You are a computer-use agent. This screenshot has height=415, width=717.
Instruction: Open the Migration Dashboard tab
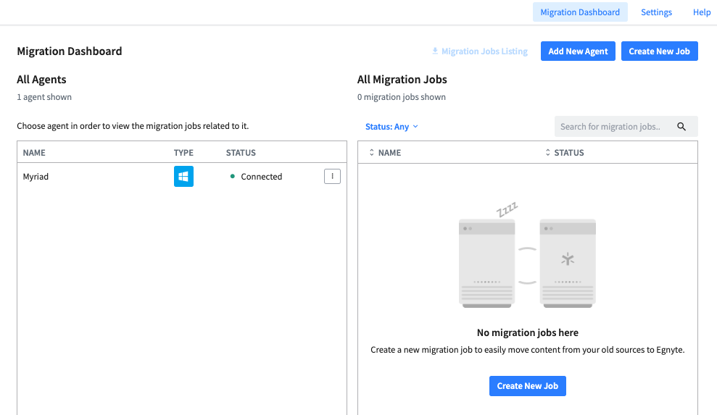(x=580, y=12)
